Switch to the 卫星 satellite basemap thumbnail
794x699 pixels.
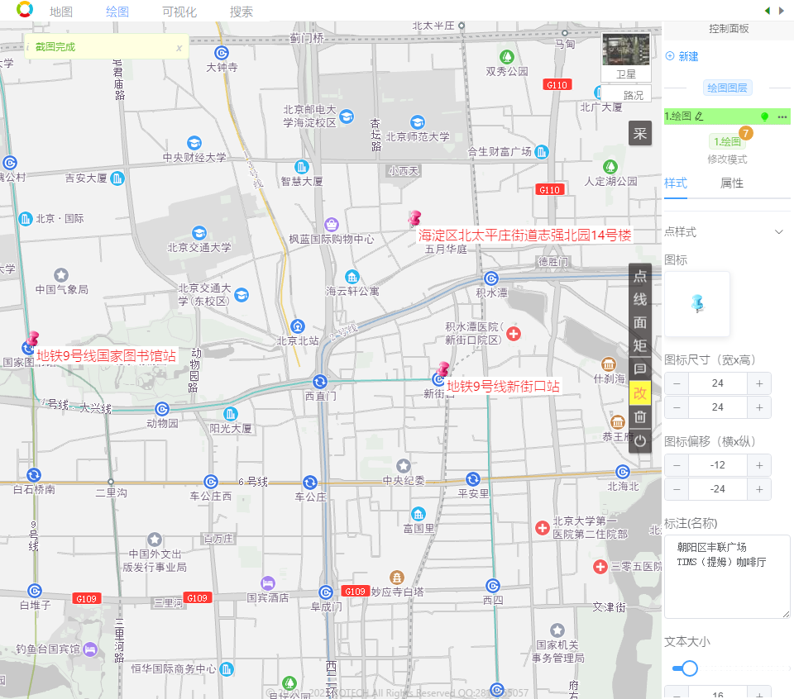point(626,57)
